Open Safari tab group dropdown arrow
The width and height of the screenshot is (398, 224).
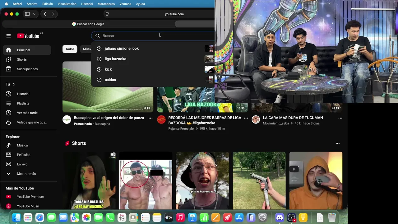pos(34,14)
